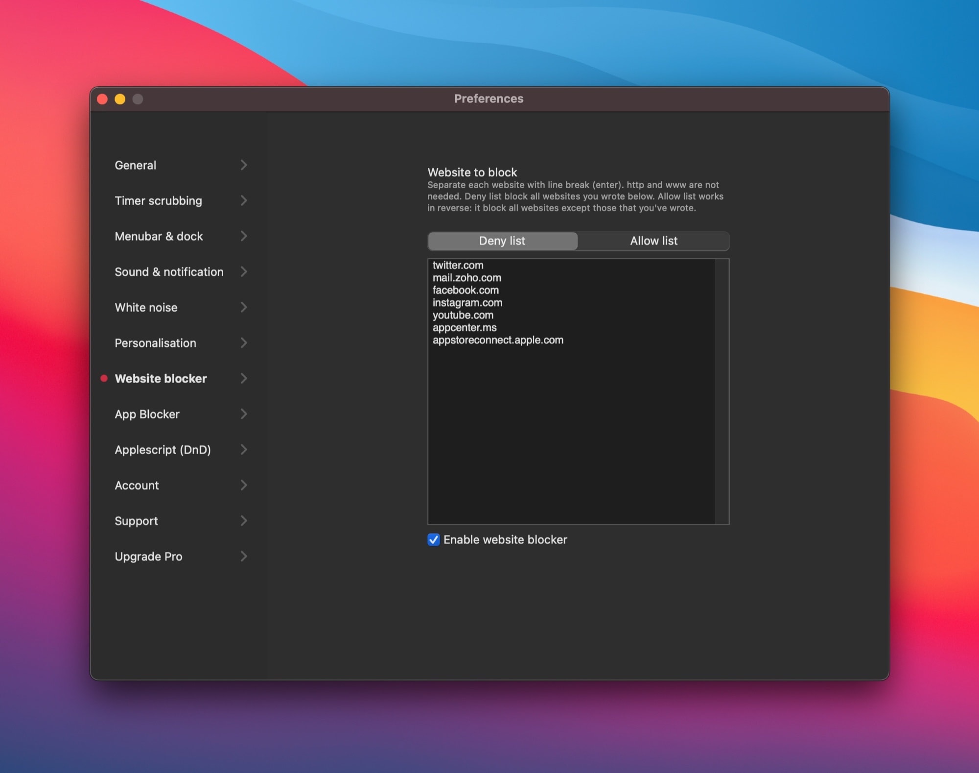This screenshot has height=773, width=979.
Task: Click the arrow next to Menubar & dock
Action: (243, 236)
